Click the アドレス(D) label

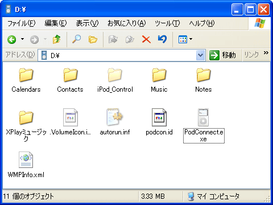(x=20, y=55)
